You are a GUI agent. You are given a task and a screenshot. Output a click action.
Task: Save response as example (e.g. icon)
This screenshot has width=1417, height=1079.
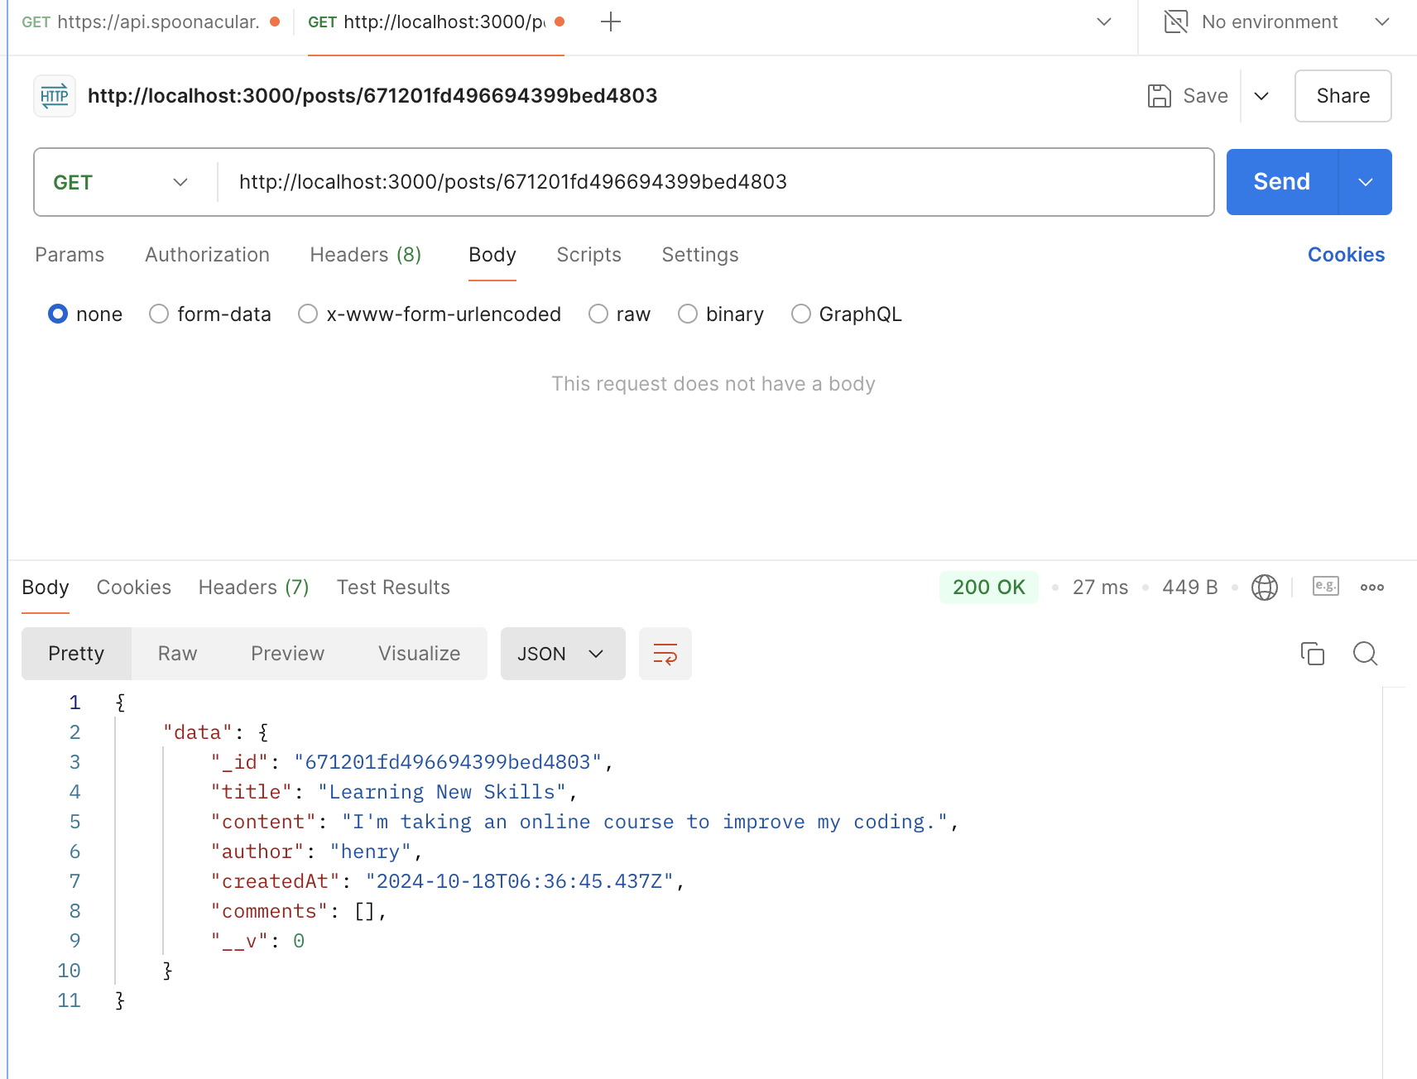point(1326,587)
